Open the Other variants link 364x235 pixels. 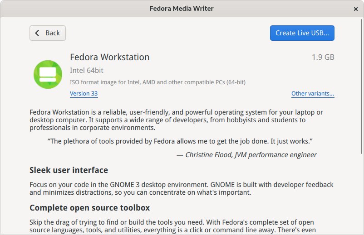coord(313,94)
